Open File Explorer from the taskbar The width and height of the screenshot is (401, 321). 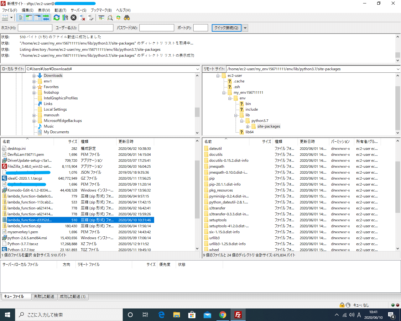(x=177, y=315)
